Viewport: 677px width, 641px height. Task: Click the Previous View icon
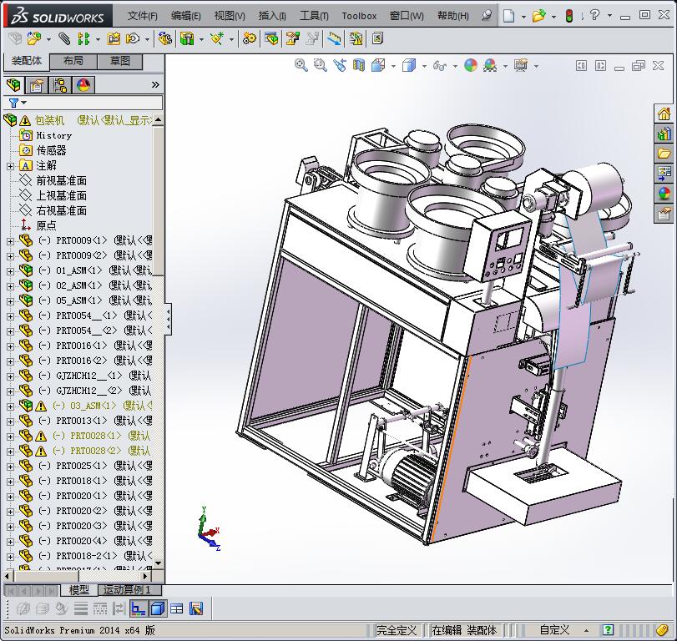[340, 66]
